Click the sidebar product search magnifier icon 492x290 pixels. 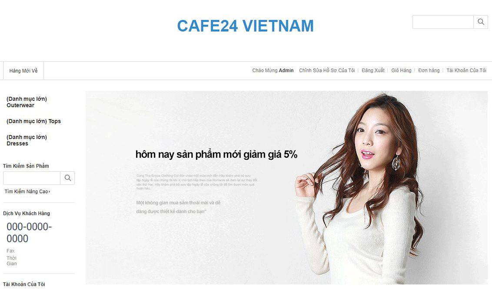click(x=67, y=178)
